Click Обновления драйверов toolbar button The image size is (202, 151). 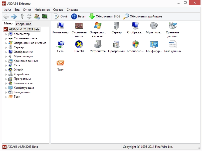click(x=143, y=16)
